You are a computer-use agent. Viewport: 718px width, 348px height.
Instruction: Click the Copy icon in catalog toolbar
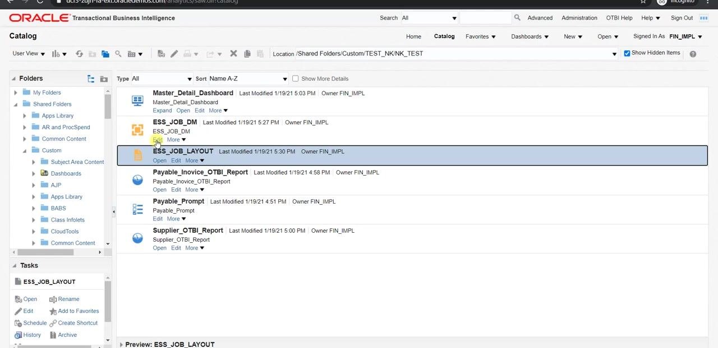tap(247, 54)
